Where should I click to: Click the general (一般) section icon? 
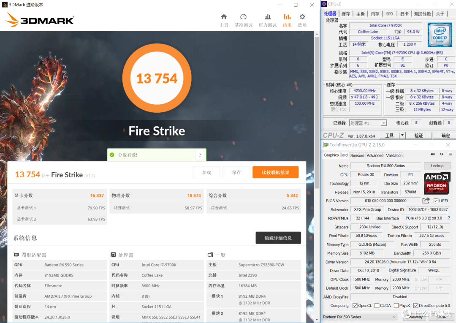point(210,255)
